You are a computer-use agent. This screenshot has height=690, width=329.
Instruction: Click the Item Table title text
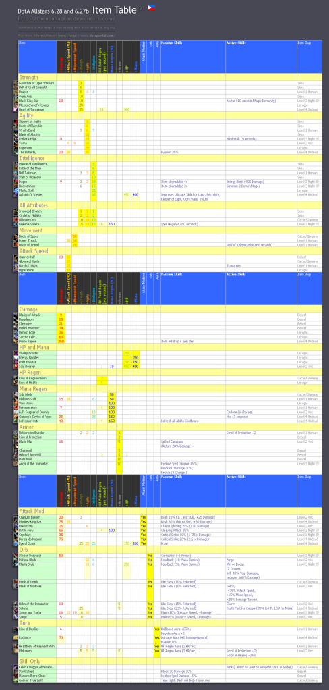[115, 9]
